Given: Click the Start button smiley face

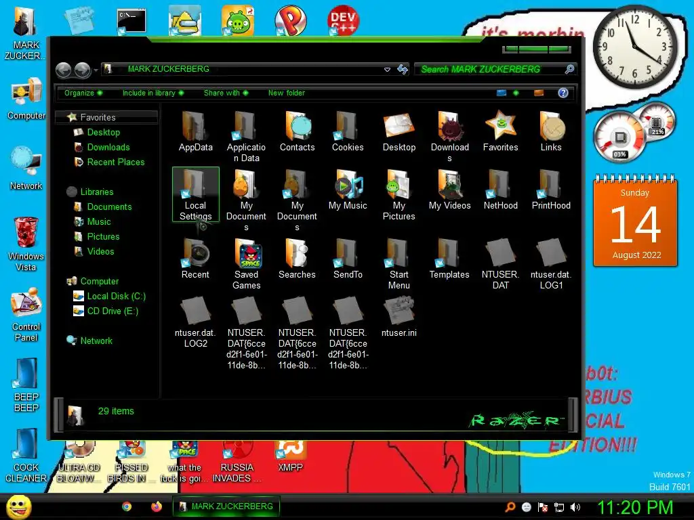Looking at the screenshot, I should tap(18, 506).
